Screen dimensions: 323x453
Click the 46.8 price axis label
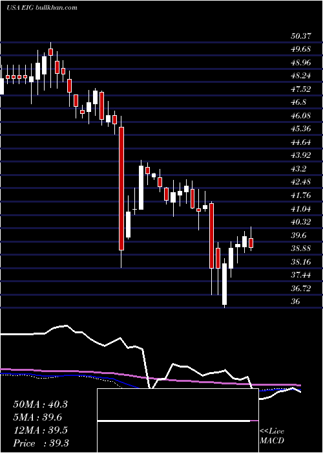coord(299,102)
